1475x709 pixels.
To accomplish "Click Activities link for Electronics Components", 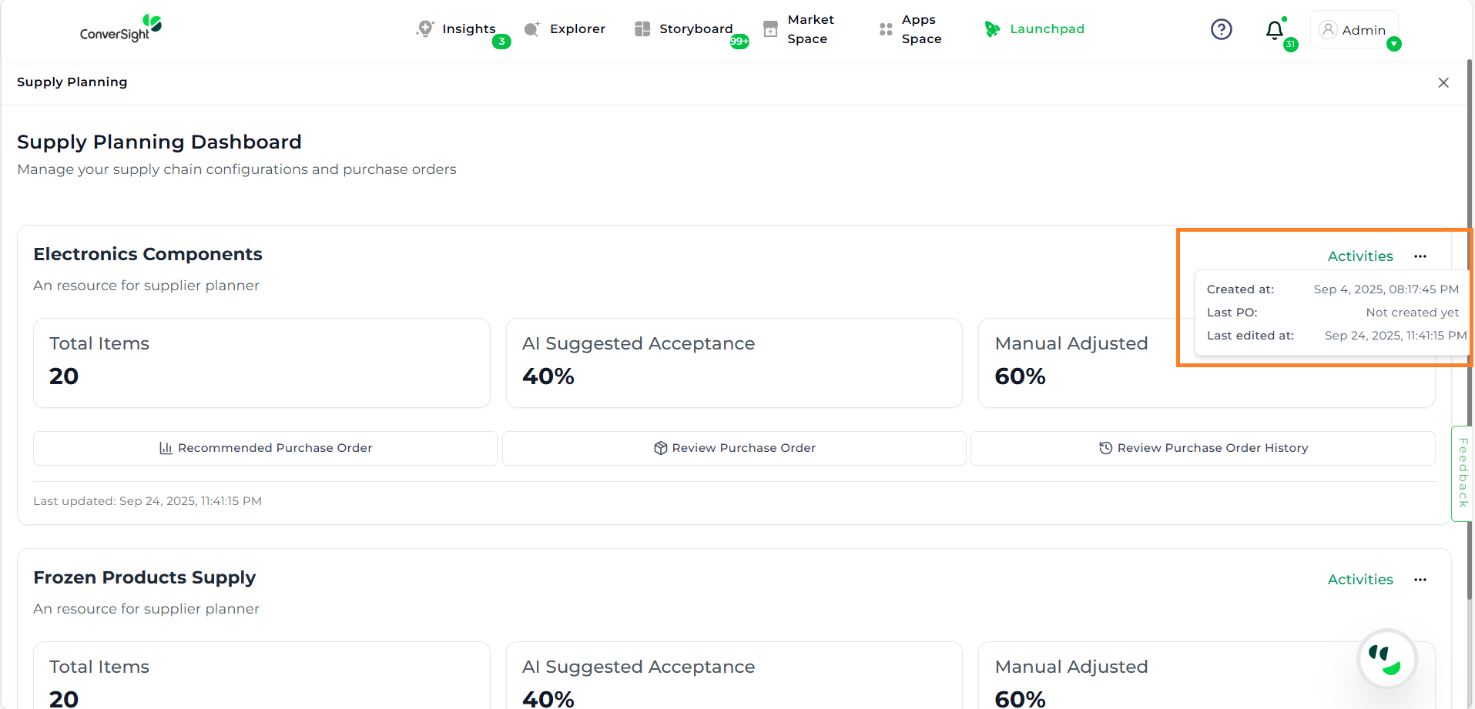I will tap(1359, 256).
